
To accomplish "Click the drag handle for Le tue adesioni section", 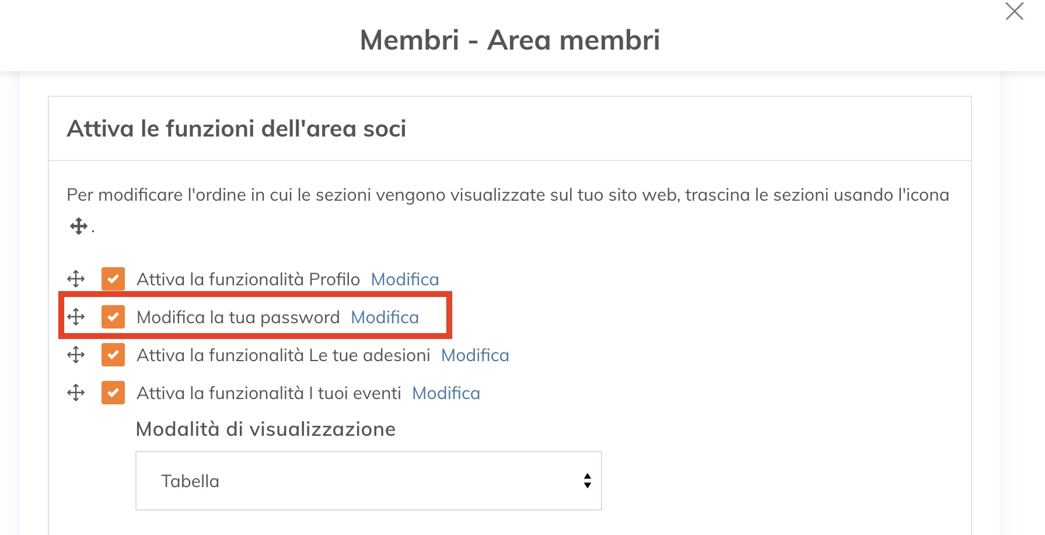I will pos(76,355).
